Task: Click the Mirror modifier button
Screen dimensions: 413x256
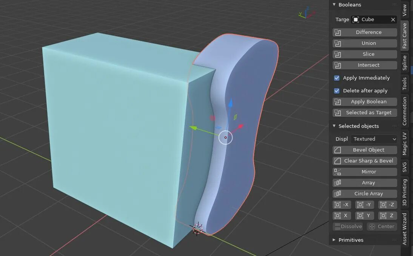Action: point(365,172)
